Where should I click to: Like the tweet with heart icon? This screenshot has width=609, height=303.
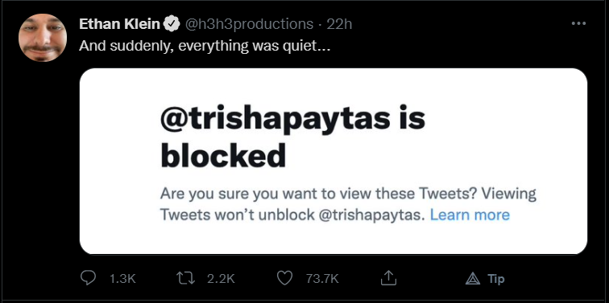(284, 278)
